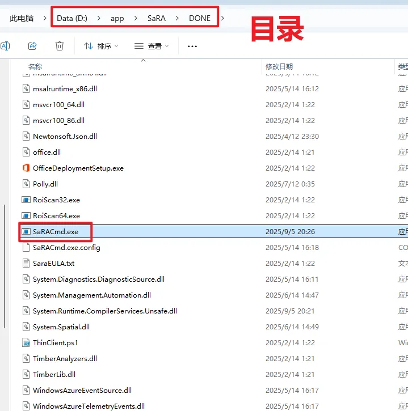Click the date 2025/9/5 20:26
The height and width of the screenshot is (411, 408).
[290, 232]
